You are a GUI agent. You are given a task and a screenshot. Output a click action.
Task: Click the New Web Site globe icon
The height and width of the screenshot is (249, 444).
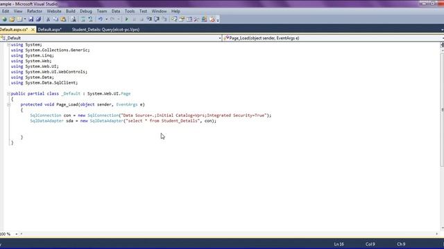coord(4,19)
